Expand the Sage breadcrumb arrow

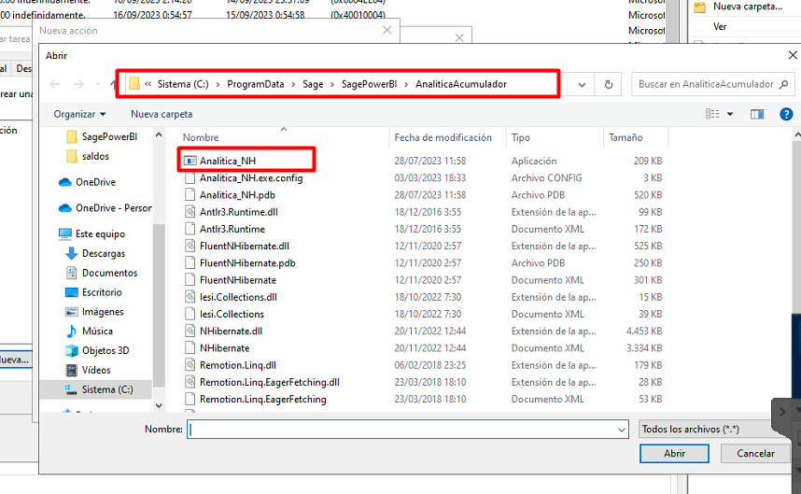pyautogui.click(x=332, y=84)
